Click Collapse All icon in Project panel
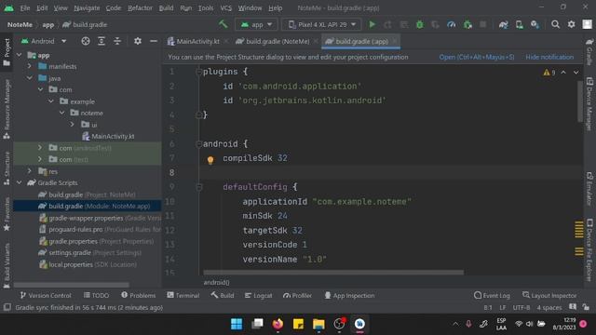The image size is (596, 335). (117, 41)
